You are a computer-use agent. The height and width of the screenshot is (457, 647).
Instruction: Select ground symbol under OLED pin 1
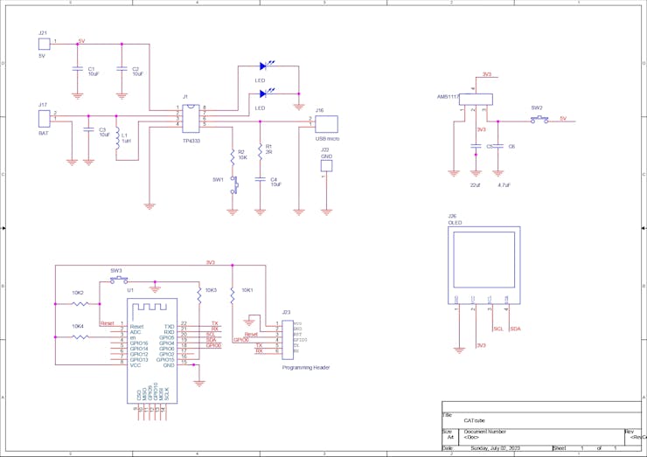[x=459, y=350]
